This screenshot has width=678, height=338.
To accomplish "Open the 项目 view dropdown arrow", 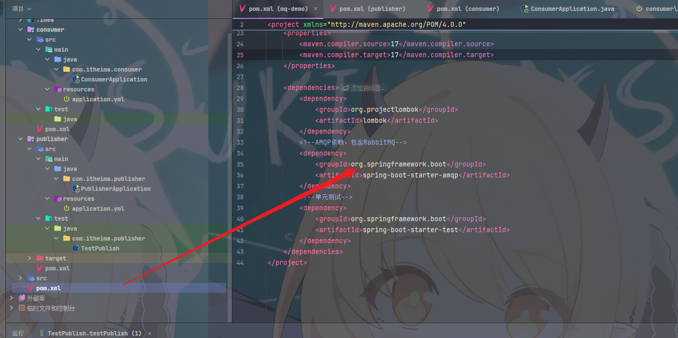I will [x=29, y=8].
